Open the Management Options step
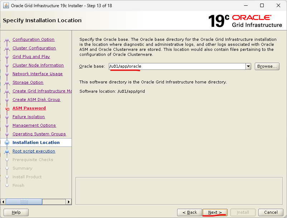Image resolution: width=287 pixels, height=218 pixels. [34, 125]
